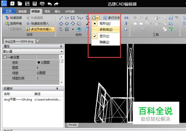
Task: Switch to the 输出 tab
Action: [58, 11]
